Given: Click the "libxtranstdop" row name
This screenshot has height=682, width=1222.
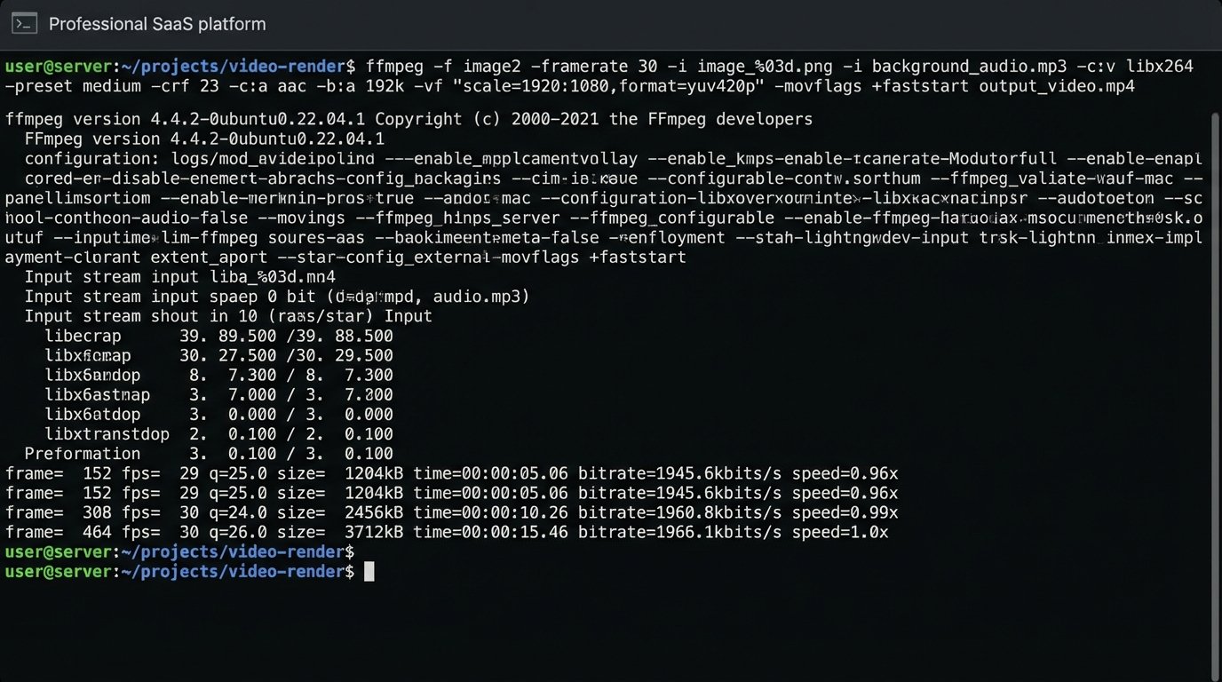Looking at the screenshot, I should 107,434.
